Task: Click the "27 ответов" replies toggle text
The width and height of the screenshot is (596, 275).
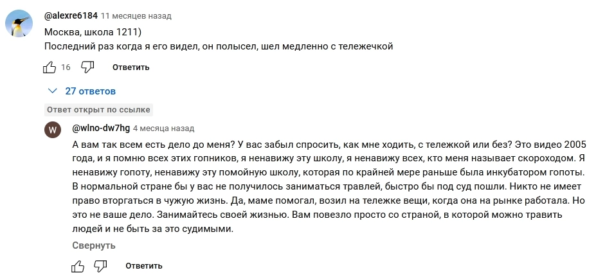Action: [x=90, y=91]
